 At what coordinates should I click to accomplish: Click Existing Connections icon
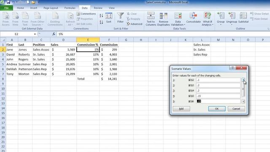click(x=55, y=19)
